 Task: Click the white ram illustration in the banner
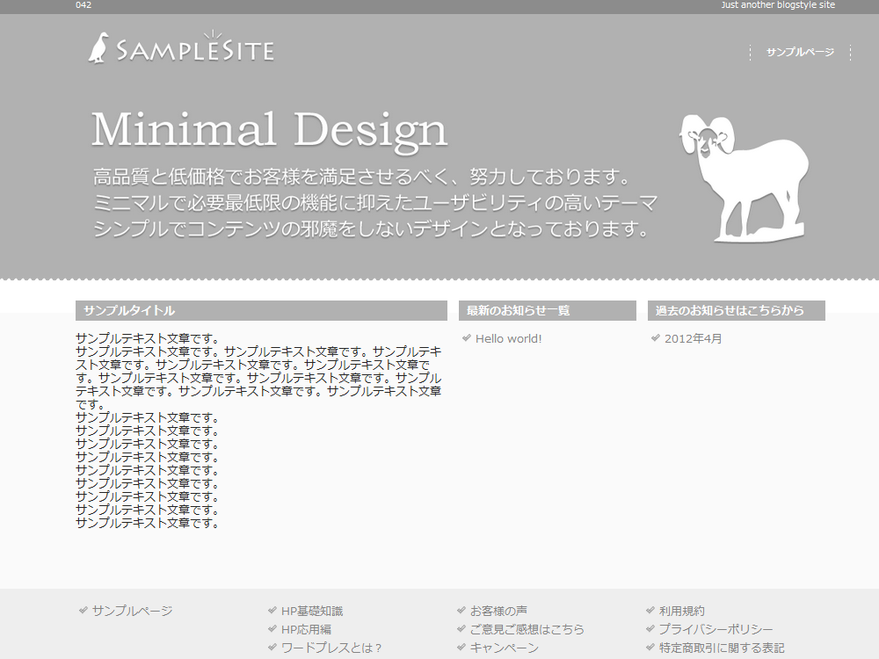(744, 178)
